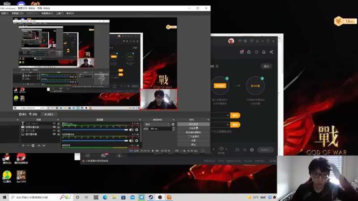Viewport: 358px width, 201px height.
Task: Lock the video capture device source
Action: coord(59,127)
